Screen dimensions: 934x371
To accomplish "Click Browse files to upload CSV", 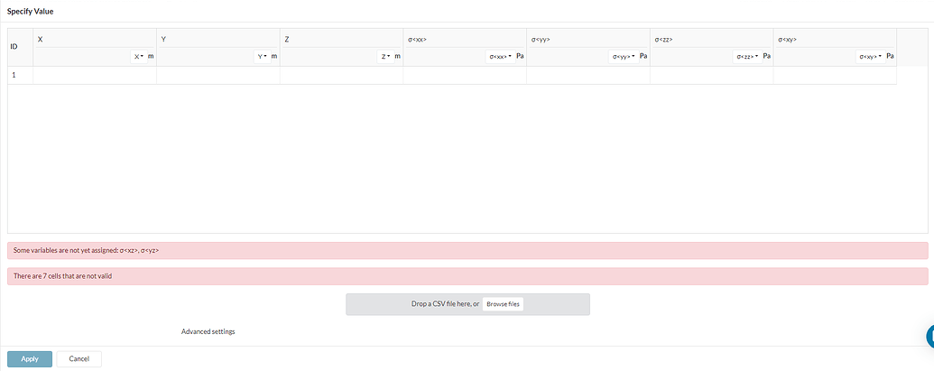I will (x=503, y=304).
